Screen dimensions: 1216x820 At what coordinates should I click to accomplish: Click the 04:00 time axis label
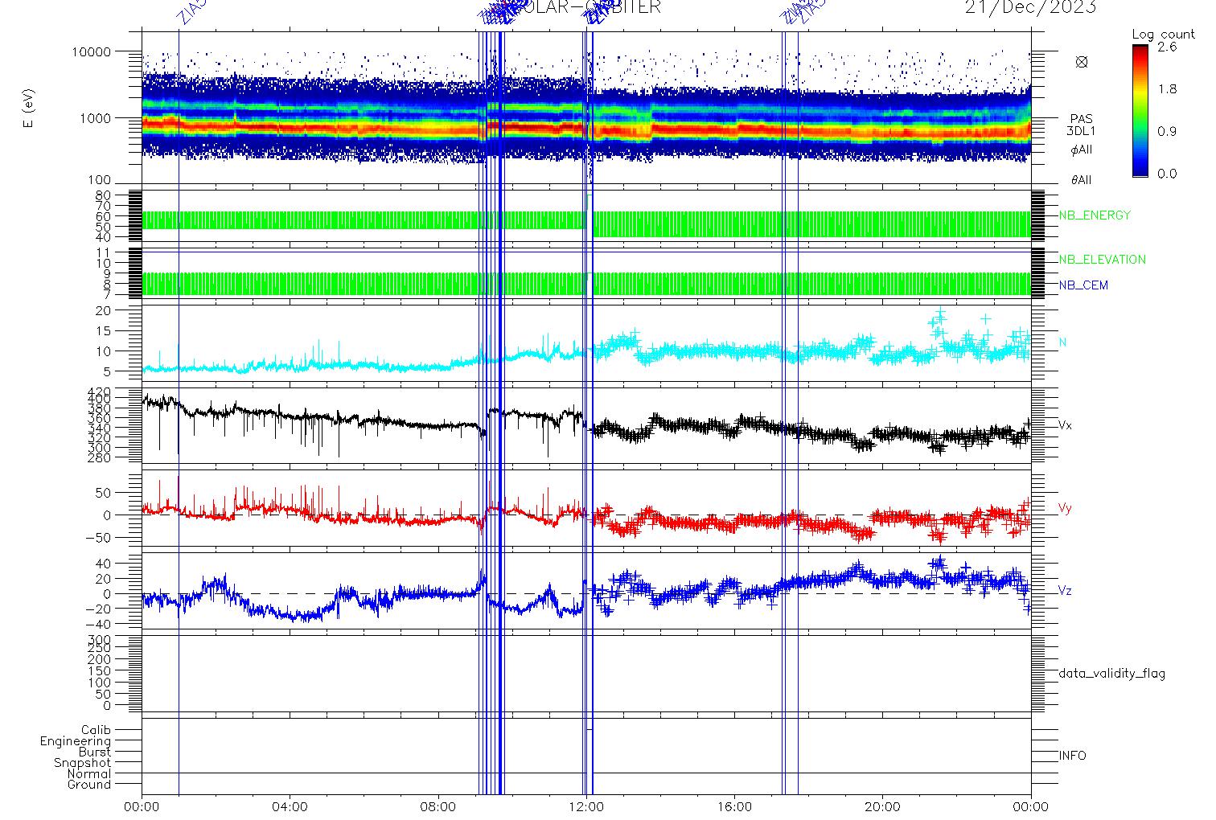pos(290,806)
